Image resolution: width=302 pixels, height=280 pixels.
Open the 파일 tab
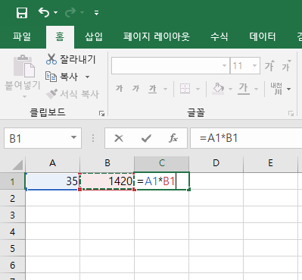(x=22, y=36)
